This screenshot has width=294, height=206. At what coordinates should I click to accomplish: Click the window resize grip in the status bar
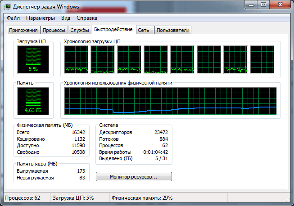(x=288, y=200)
